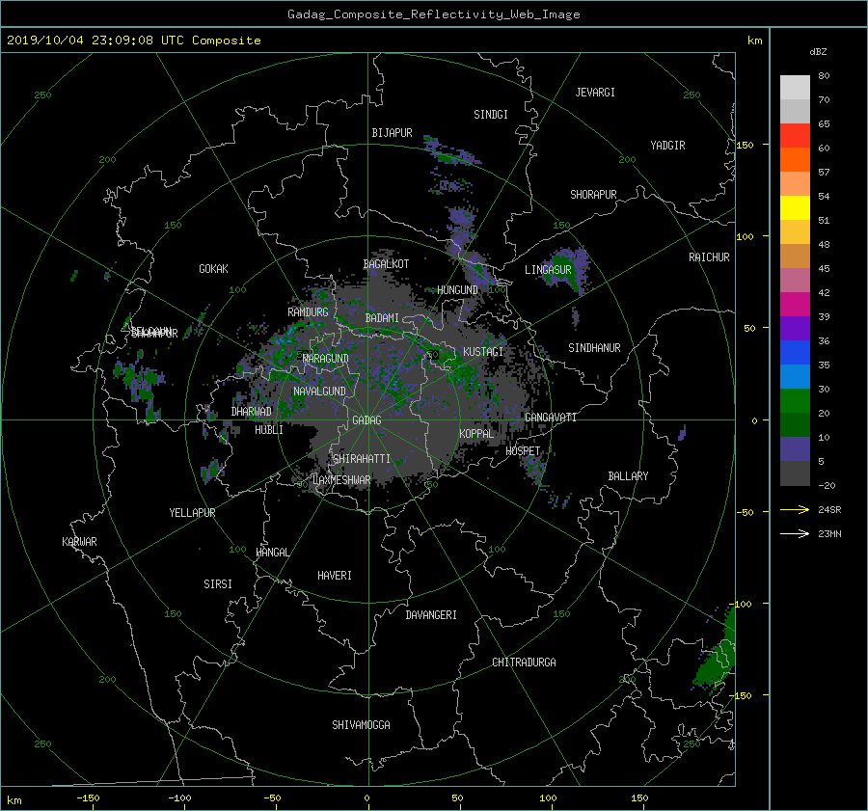Click the SHORAPUR city label
Image resolution: width=868 pixels, height=811 pixels.
coord(593,195)
